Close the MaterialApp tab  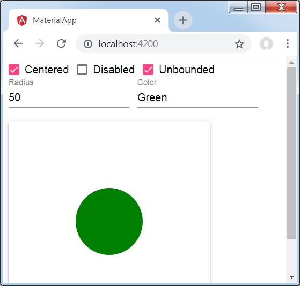click(157, 20)
